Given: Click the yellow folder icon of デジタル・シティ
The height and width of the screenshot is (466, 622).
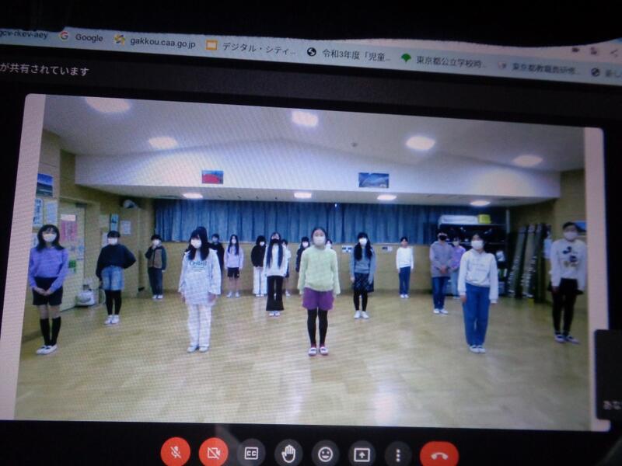Looking at the screenshot, I should point(211,45).
